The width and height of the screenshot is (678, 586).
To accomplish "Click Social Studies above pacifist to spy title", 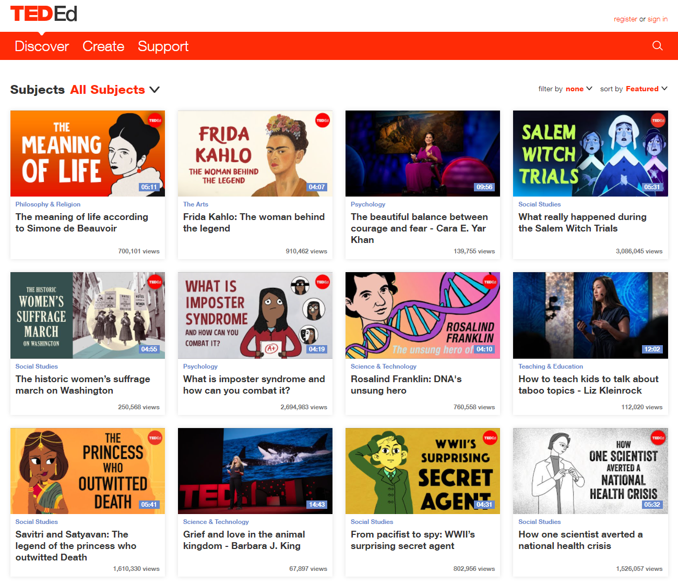I will click(372, 522).
